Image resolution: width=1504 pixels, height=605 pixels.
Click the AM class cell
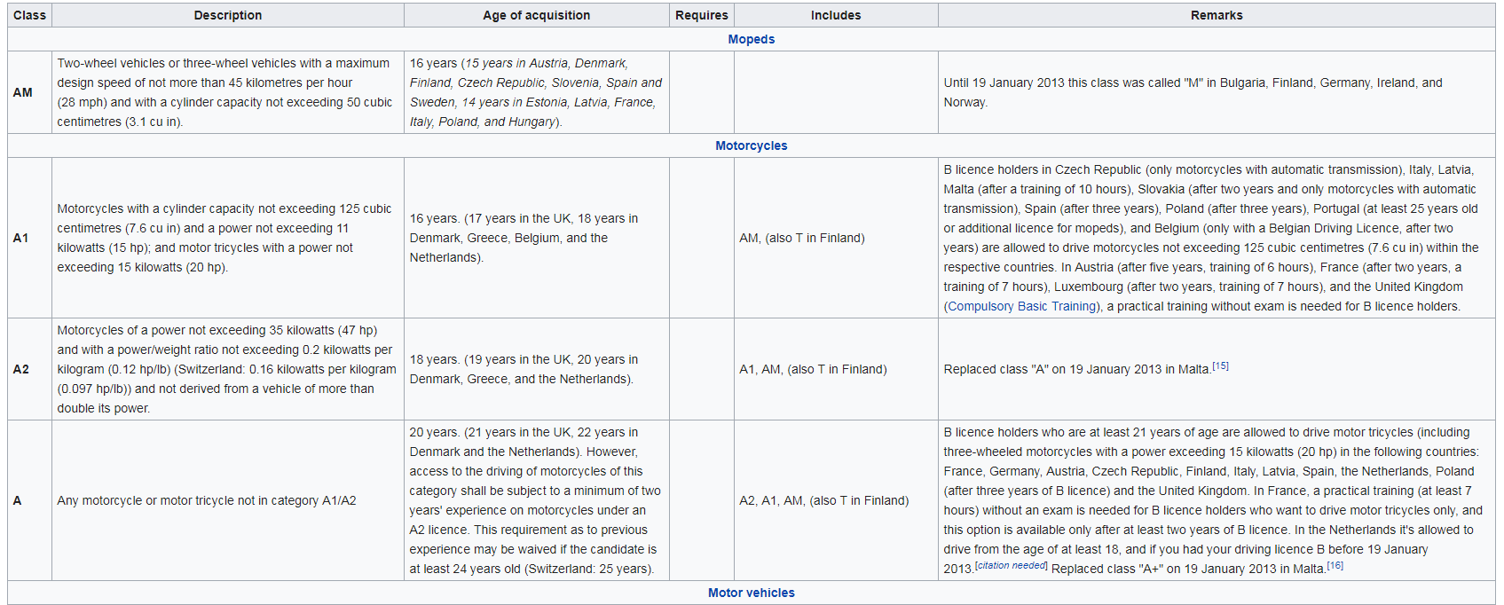pyautogui.click(x=29, y=92)
